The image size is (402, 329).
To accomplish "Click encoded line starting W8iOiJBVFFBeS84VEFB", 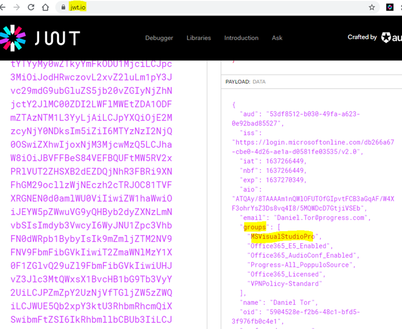I will [x=91, y=158].
